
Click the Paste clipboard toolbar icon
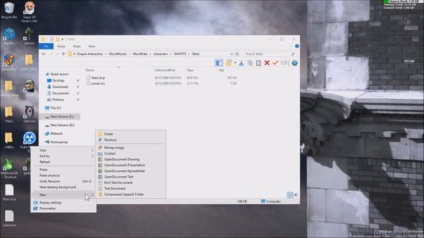pos(258,63)
